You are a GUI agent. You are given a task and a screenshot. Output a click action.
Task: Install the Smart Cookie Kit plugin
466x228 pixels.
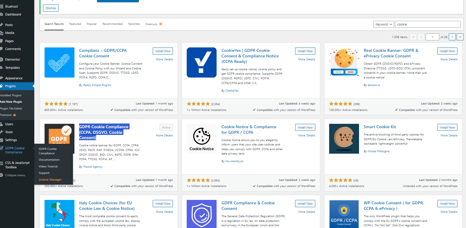[447, 127]
